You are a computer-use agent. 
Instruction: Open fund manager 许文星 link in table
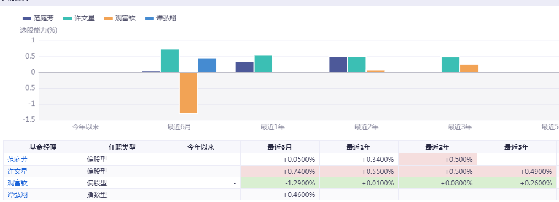click(17, 171)
